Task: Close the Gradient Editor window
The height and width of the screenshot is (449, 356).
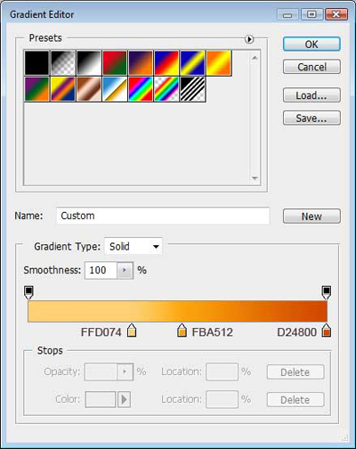Action: 336,14
